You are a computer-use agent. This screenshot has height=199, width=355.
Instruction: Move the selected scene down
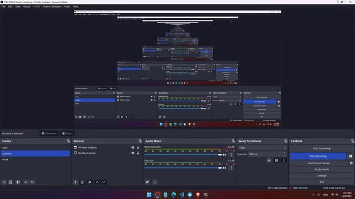tap(32, 182)
